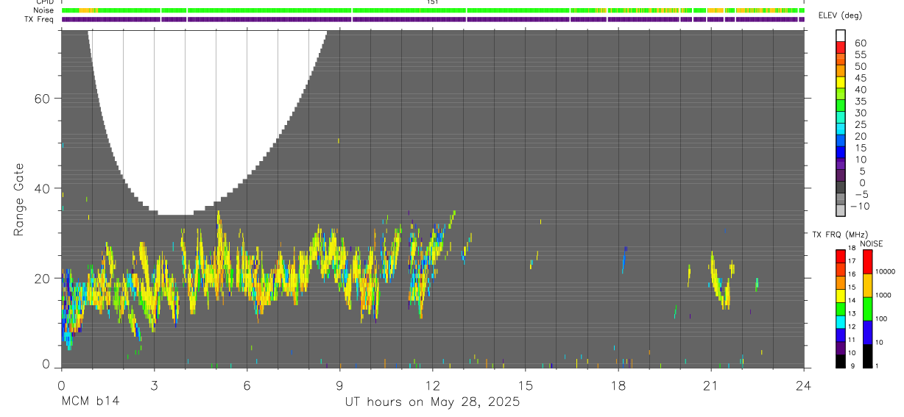
Task: Select the red 17 MHz frequency swatch
Action: tap(840, 256)
